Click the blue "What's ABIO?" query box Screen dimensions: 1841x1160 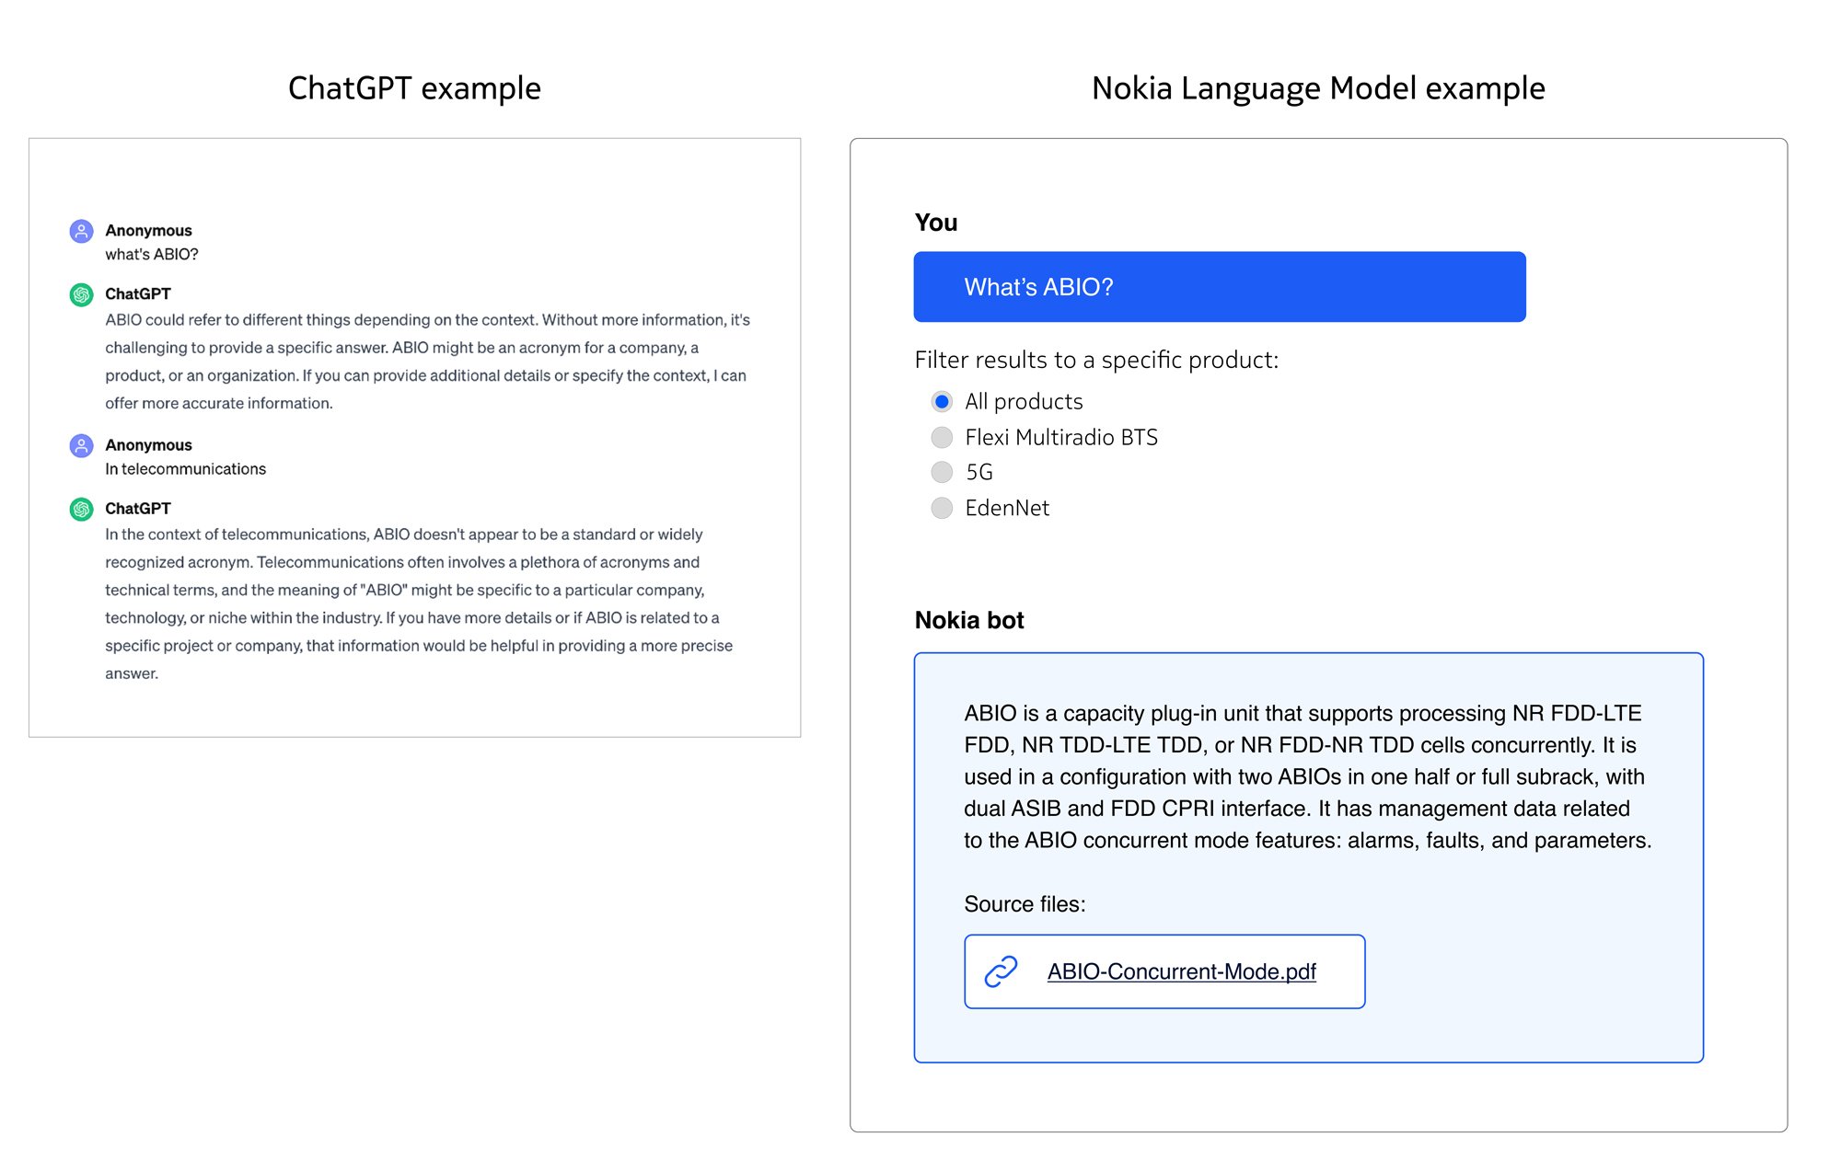point(1219,287)
